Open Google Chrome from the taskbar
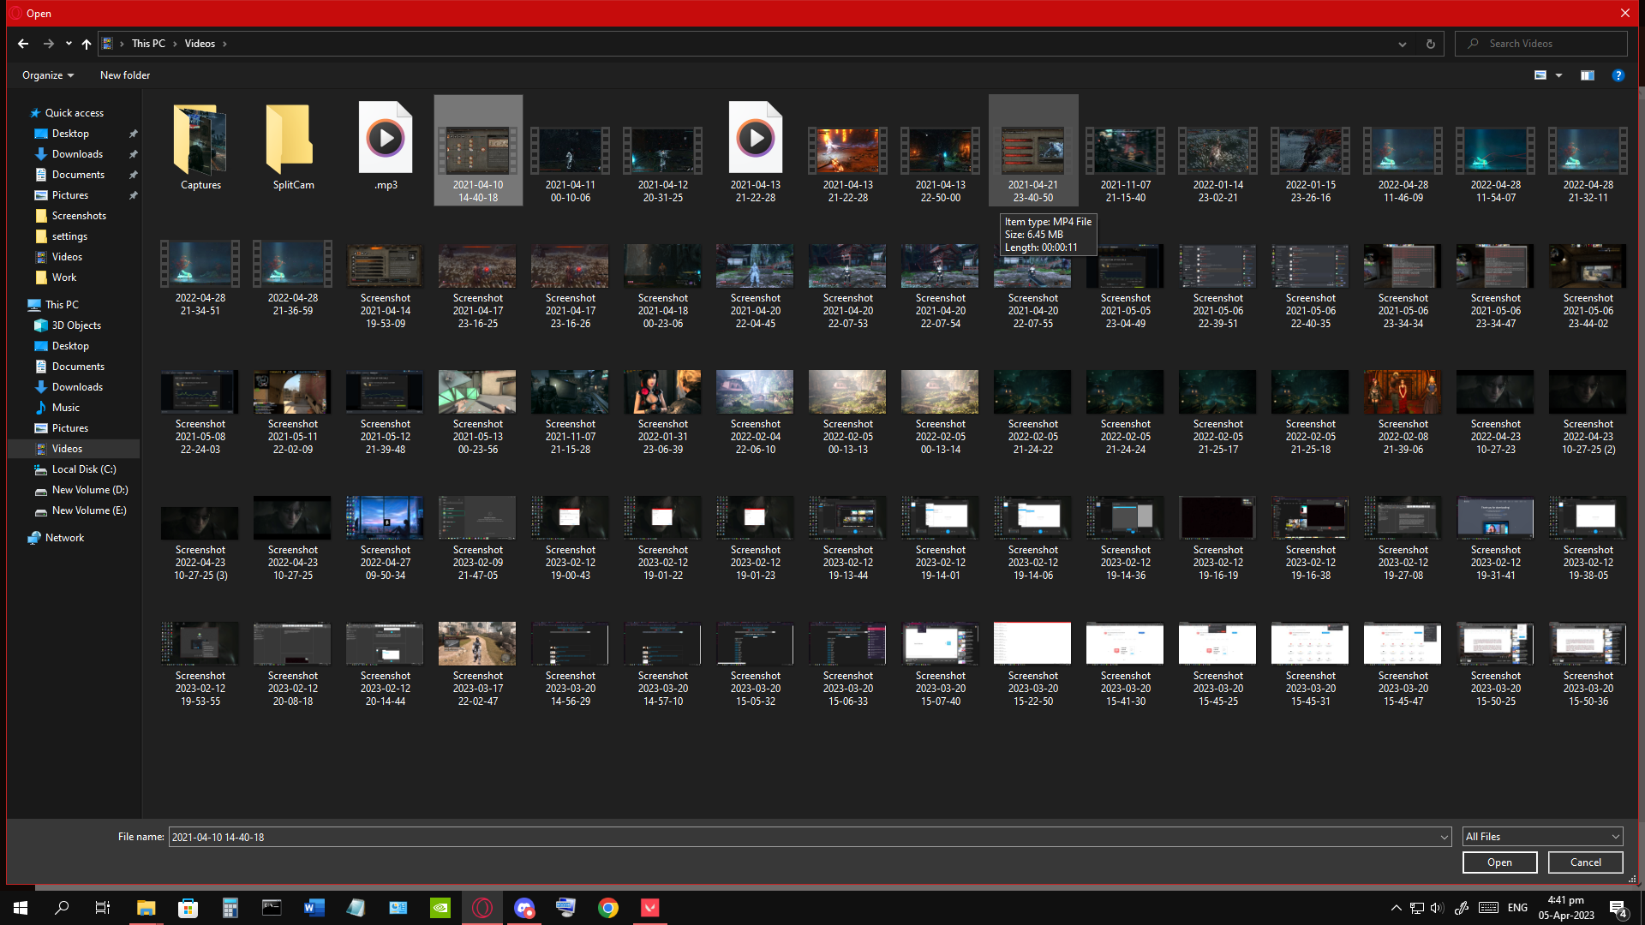The height and width of the screenshot is (925, 1645). [x=608, y=908]
